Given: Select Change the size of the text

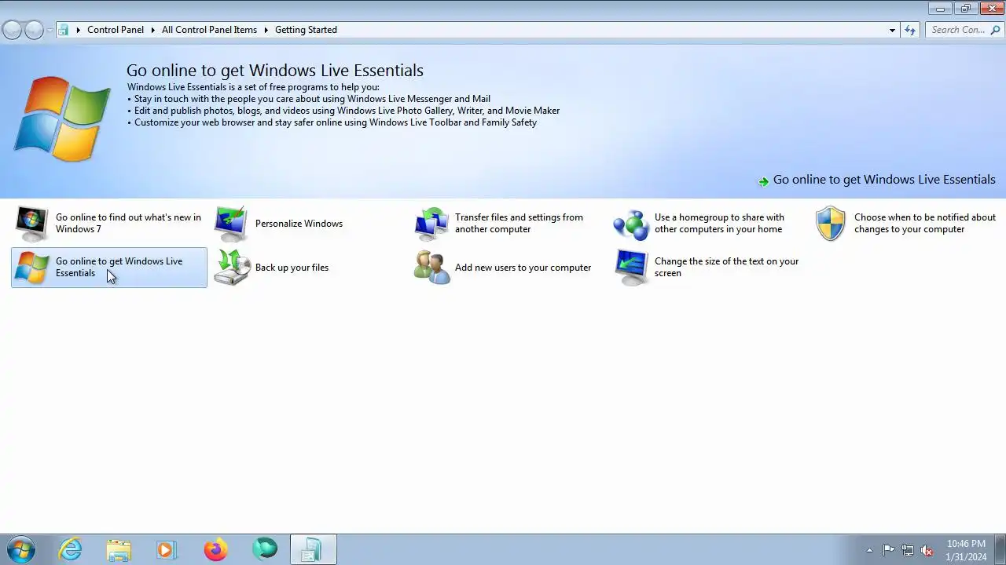Looking at the screenshot, I should coord(726,268).
